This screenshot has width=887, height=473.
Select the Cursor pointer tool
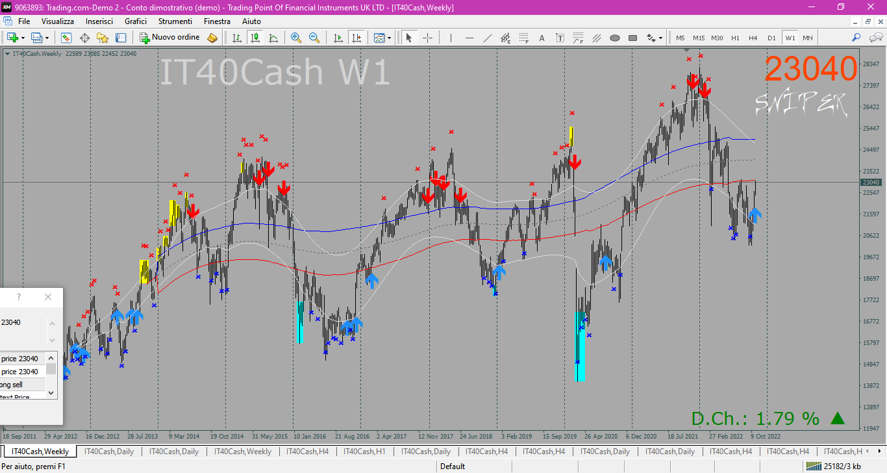click(x=409, y=38)
